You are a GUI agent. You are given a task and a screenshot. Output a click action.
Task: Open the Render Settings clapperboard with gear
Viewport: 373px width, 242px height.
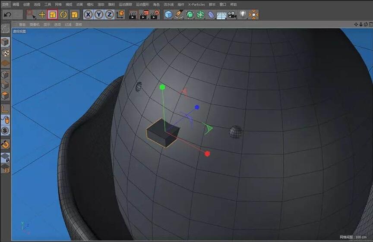point(155,15)
